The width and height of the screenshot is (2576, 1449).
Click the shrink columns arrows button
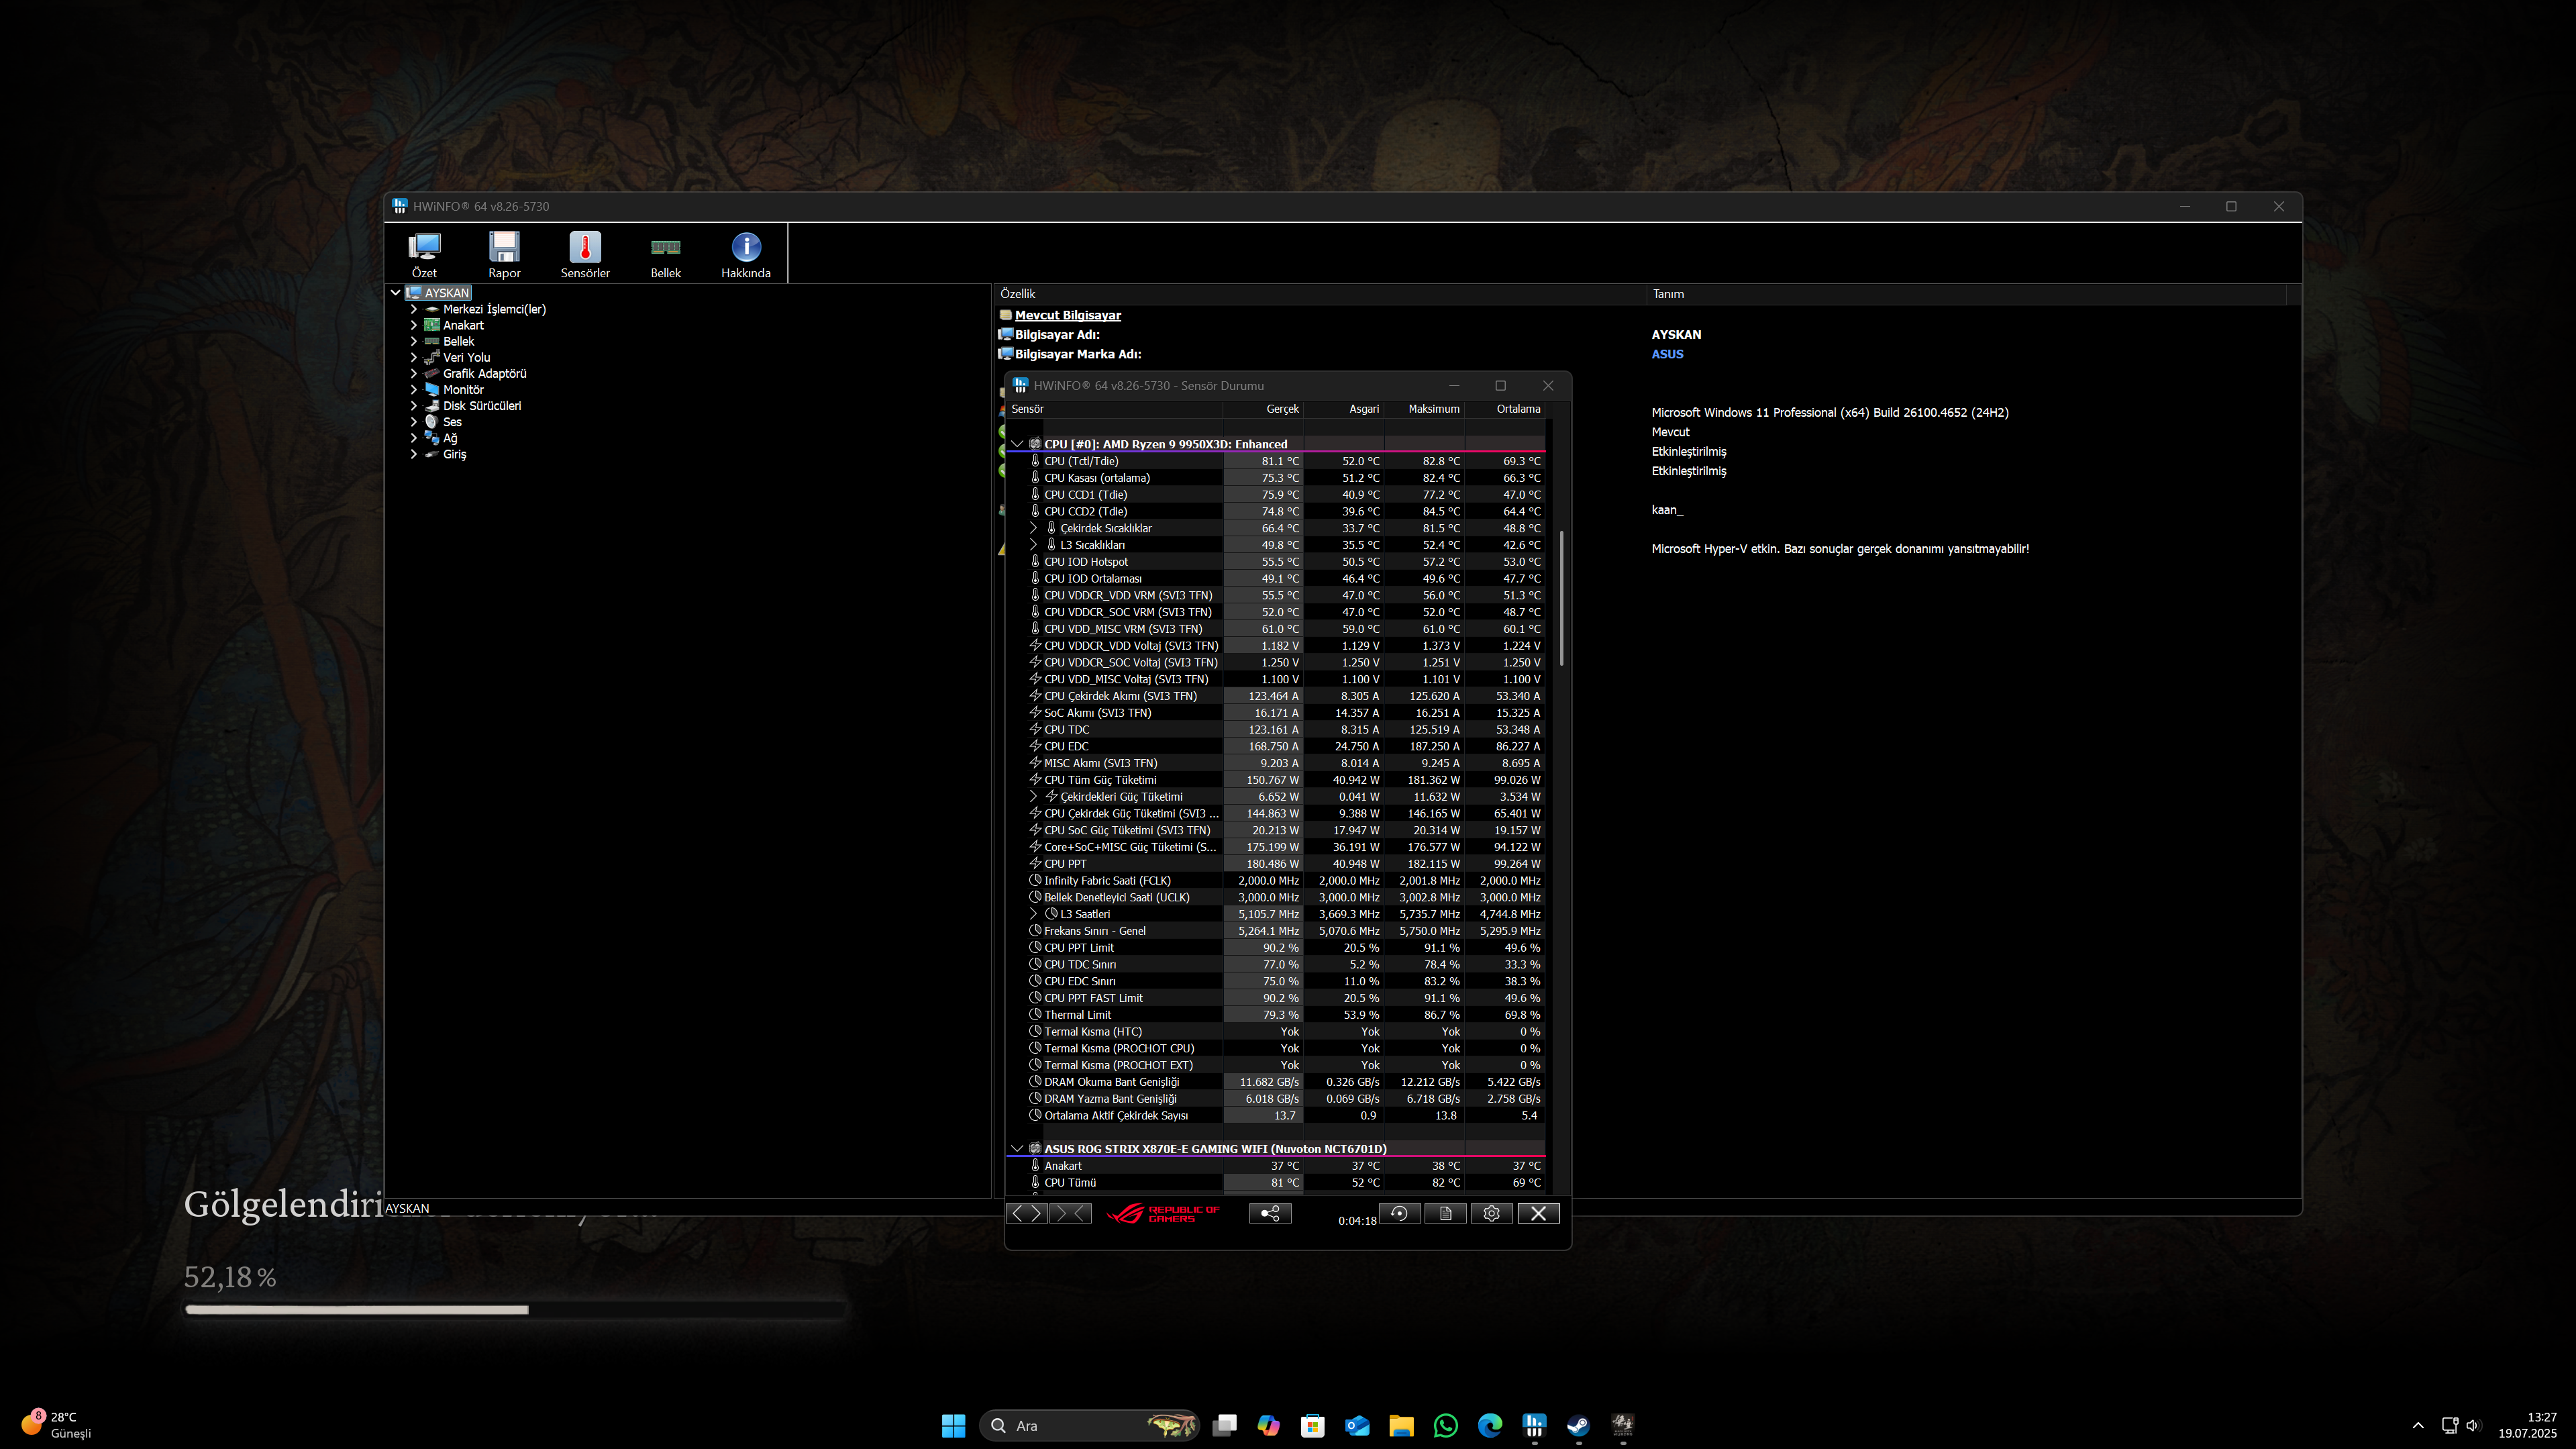pyautogui.click(x=1070, y=1213)
